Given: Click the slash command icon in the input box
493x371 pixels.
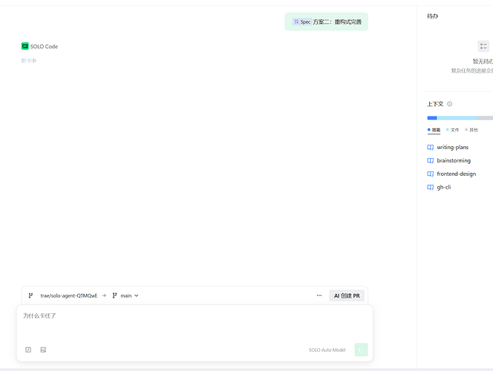Looking at the screenshot, I should tap(28, 349).
